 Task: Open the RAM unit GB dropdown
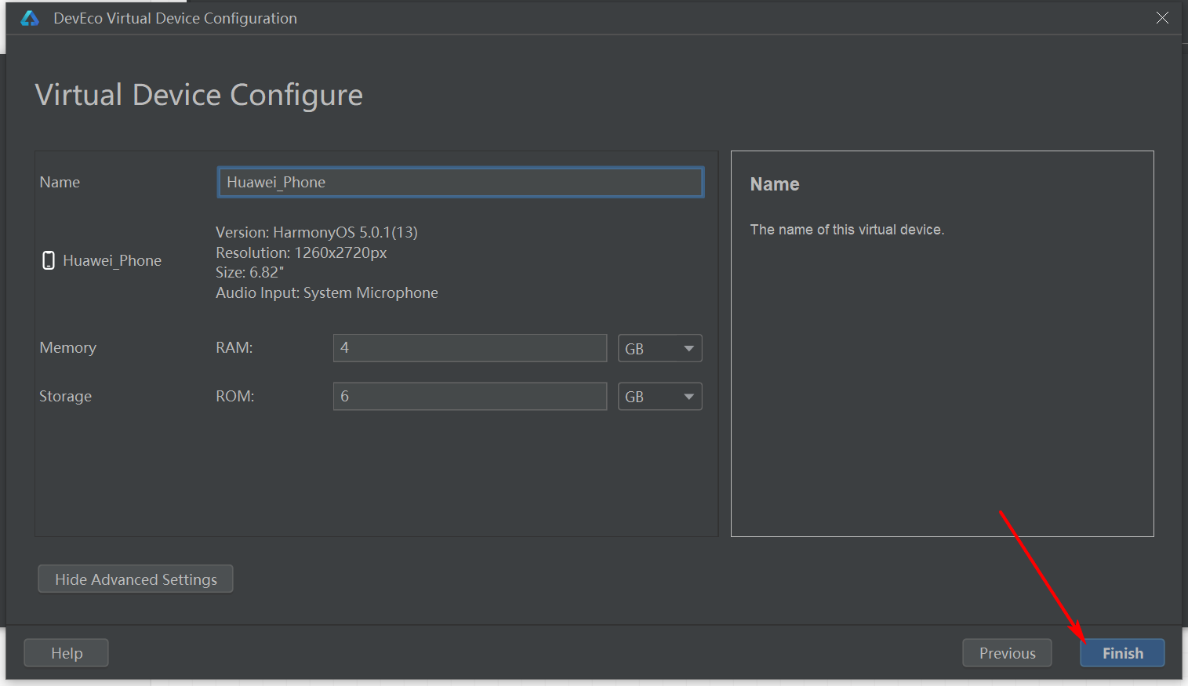coord(659,348)
